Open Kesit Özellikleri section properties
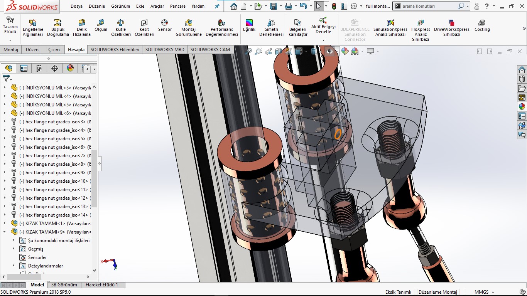 point(144,28)
